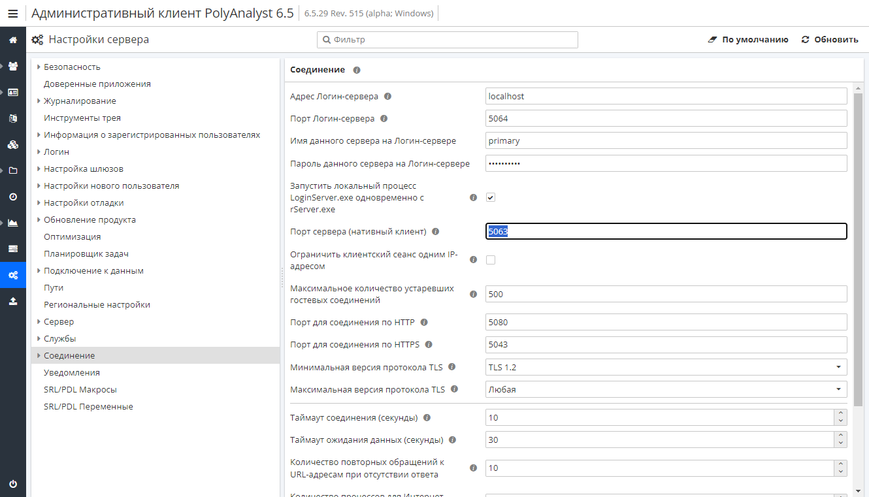
Task: Click info icon for Запустить локальный процесс LoginServer.exe
Action: 474,197
